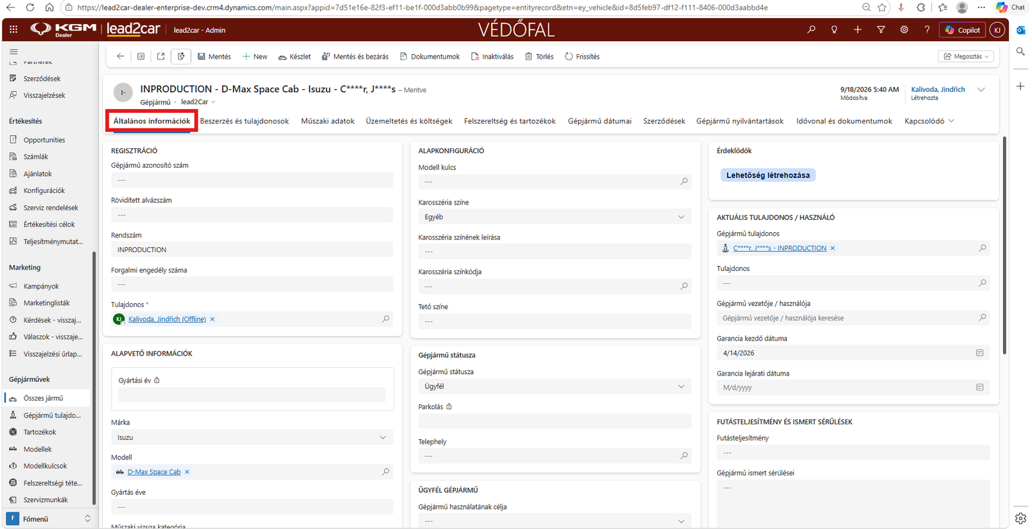Click Lehetőség létrehozása button
1032x529 pixels.
coord(768,175)
